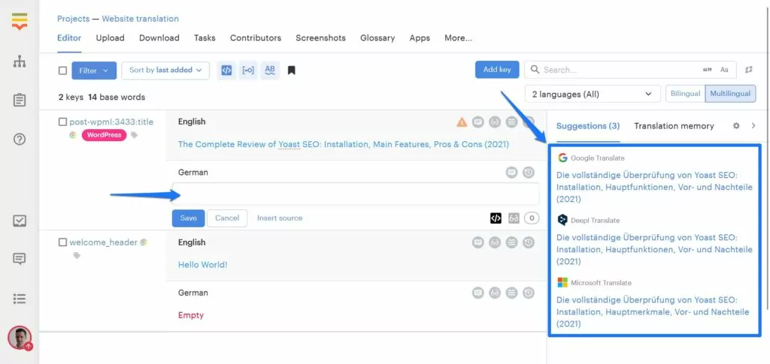Viewport: 770px width, 364px height.
Task: Tick the post-wpml:3433:title key checkbox
Action: click(x=62, y=122)
